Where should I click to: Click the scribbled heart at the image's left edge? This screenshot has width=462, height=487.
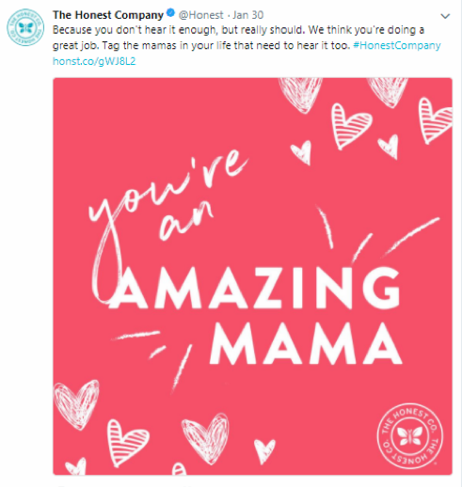(76, 403)
